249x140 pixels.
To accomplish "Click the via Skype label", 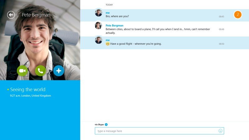I will pyautogui.click(x=99, y=125).
